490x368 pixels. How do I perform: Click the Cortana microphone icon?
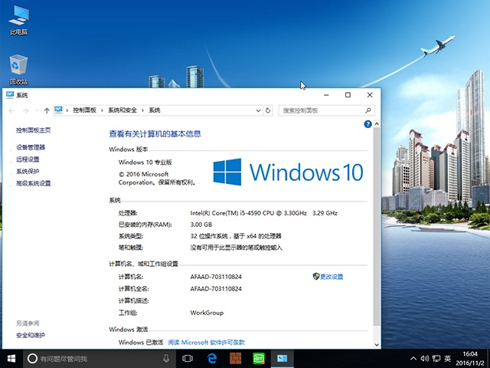click(166, 358)
